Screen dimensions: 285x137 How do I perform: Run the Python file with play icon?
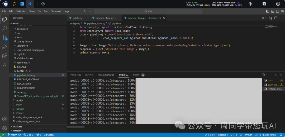click(x=263, y=18)
